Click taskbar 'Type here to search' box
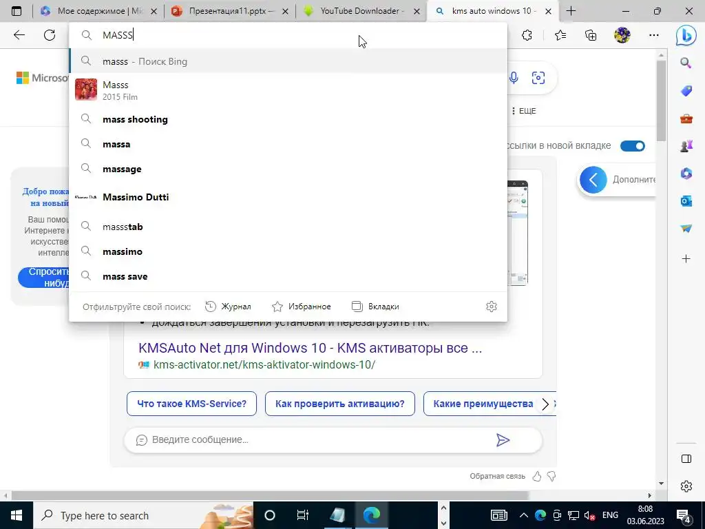Viewport: 705px width, 529px height. 143,515
